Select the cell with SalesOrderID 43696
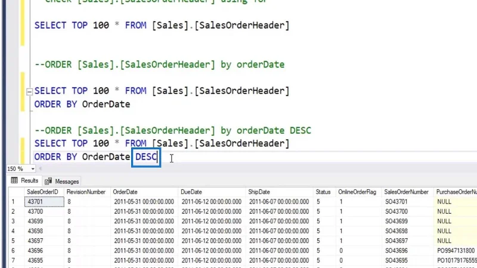 point(44,251)
